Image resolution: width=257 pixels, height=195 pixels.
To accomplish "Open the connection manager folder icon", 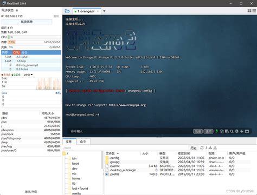I will pyautogui.click(x=67, y=11).
